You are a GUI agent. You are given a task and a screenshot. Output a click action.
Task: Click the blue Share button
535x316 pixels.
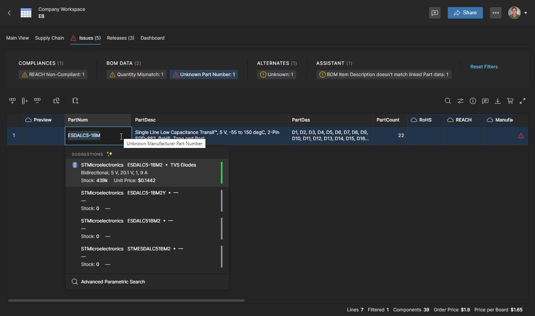pos(465,13)
